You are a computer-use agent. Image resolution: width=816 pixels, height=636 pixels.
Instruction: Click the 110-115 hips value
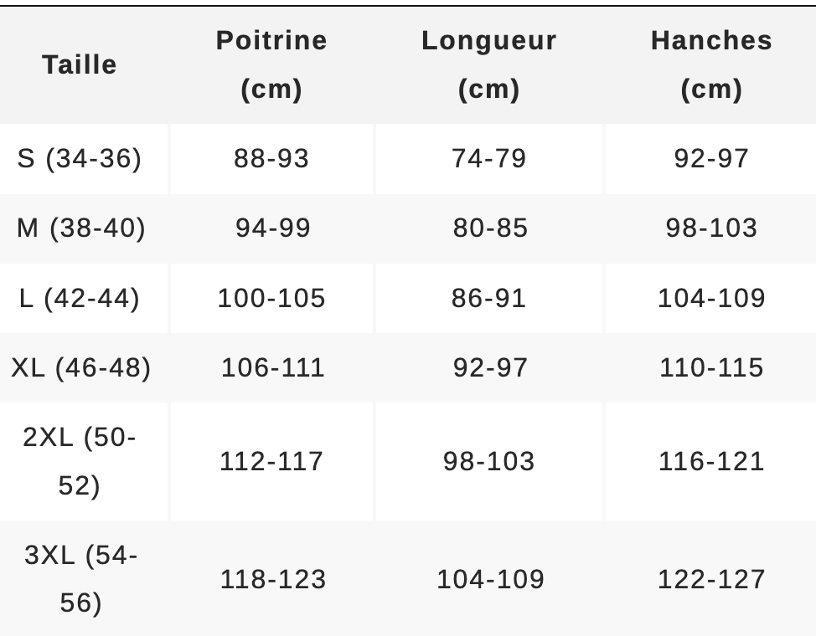tap(711, 368)
